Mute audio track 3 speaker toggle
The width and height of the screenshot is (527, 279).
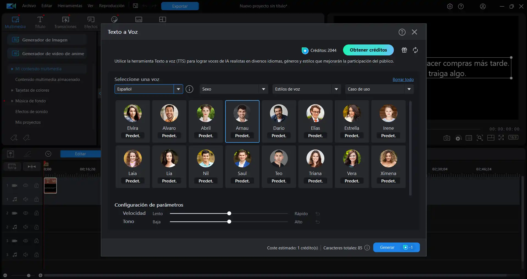click(26, 255)
